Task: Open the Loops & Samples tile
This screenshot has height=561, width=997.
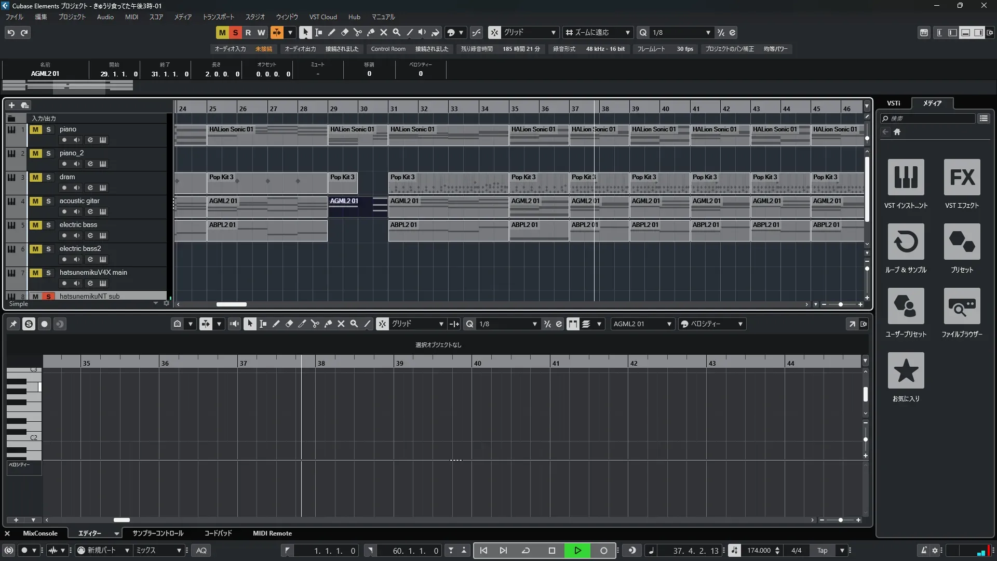Action: 906,242
